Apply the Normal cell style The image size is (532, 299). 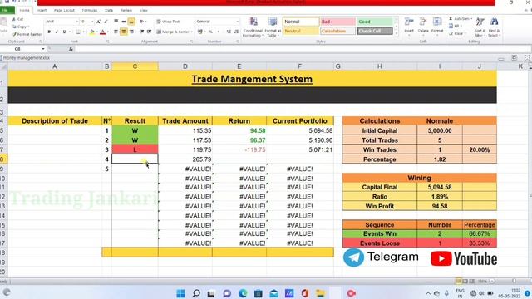point(301,22)
